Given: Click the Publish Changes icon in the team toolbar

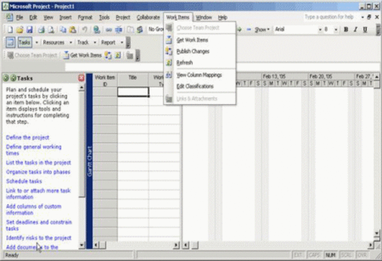Looking at the screenshot, I should pos(108,55).
